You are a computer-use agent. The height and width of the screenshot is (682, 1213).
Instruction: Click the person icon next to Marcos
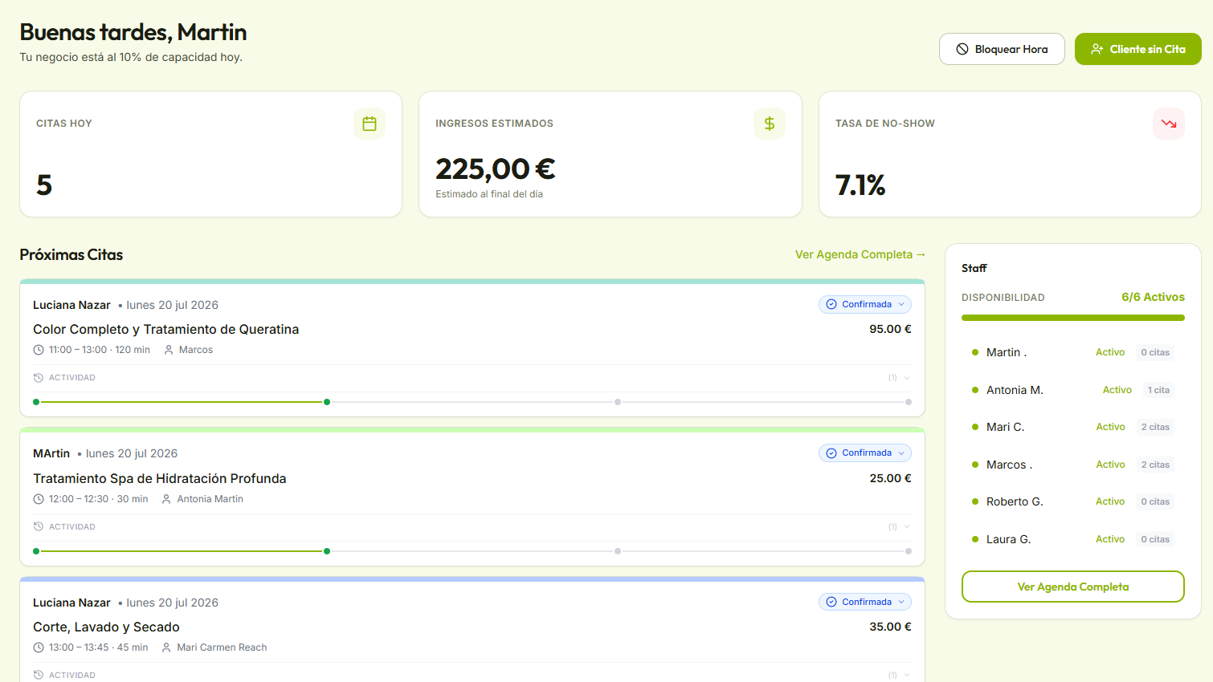(169, 350)
